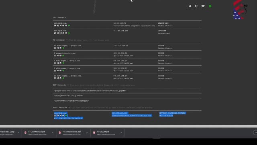
Task: Click green target icon under alt1.aspmx.l.google.com
Action: click(63, 63)
